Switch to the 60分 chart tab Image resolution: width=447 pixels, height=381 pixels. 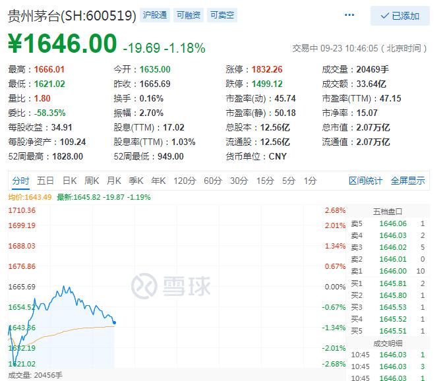tap(213, 181)
